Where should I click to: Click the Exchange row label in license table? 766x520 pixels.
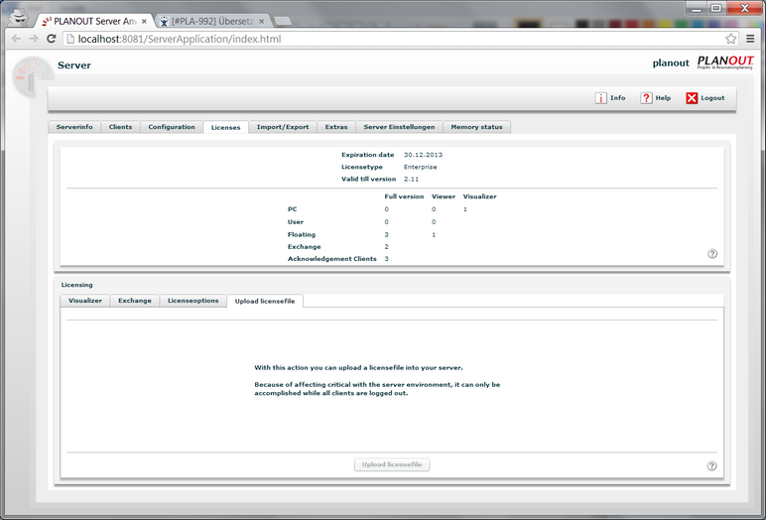[x=305, y=247]
